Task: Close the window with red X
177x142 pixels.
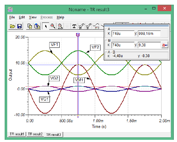Action: (x=164, y=8)
